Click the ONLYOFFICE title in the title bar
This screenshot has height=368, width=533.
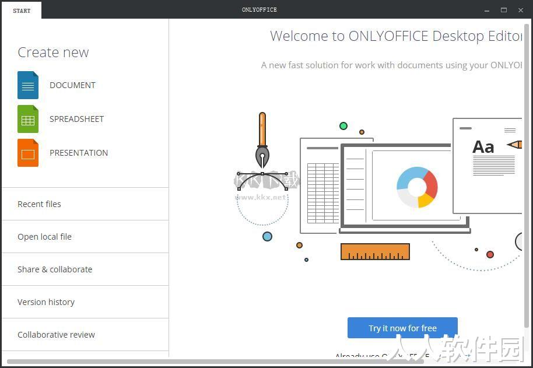tap(260, 10)
